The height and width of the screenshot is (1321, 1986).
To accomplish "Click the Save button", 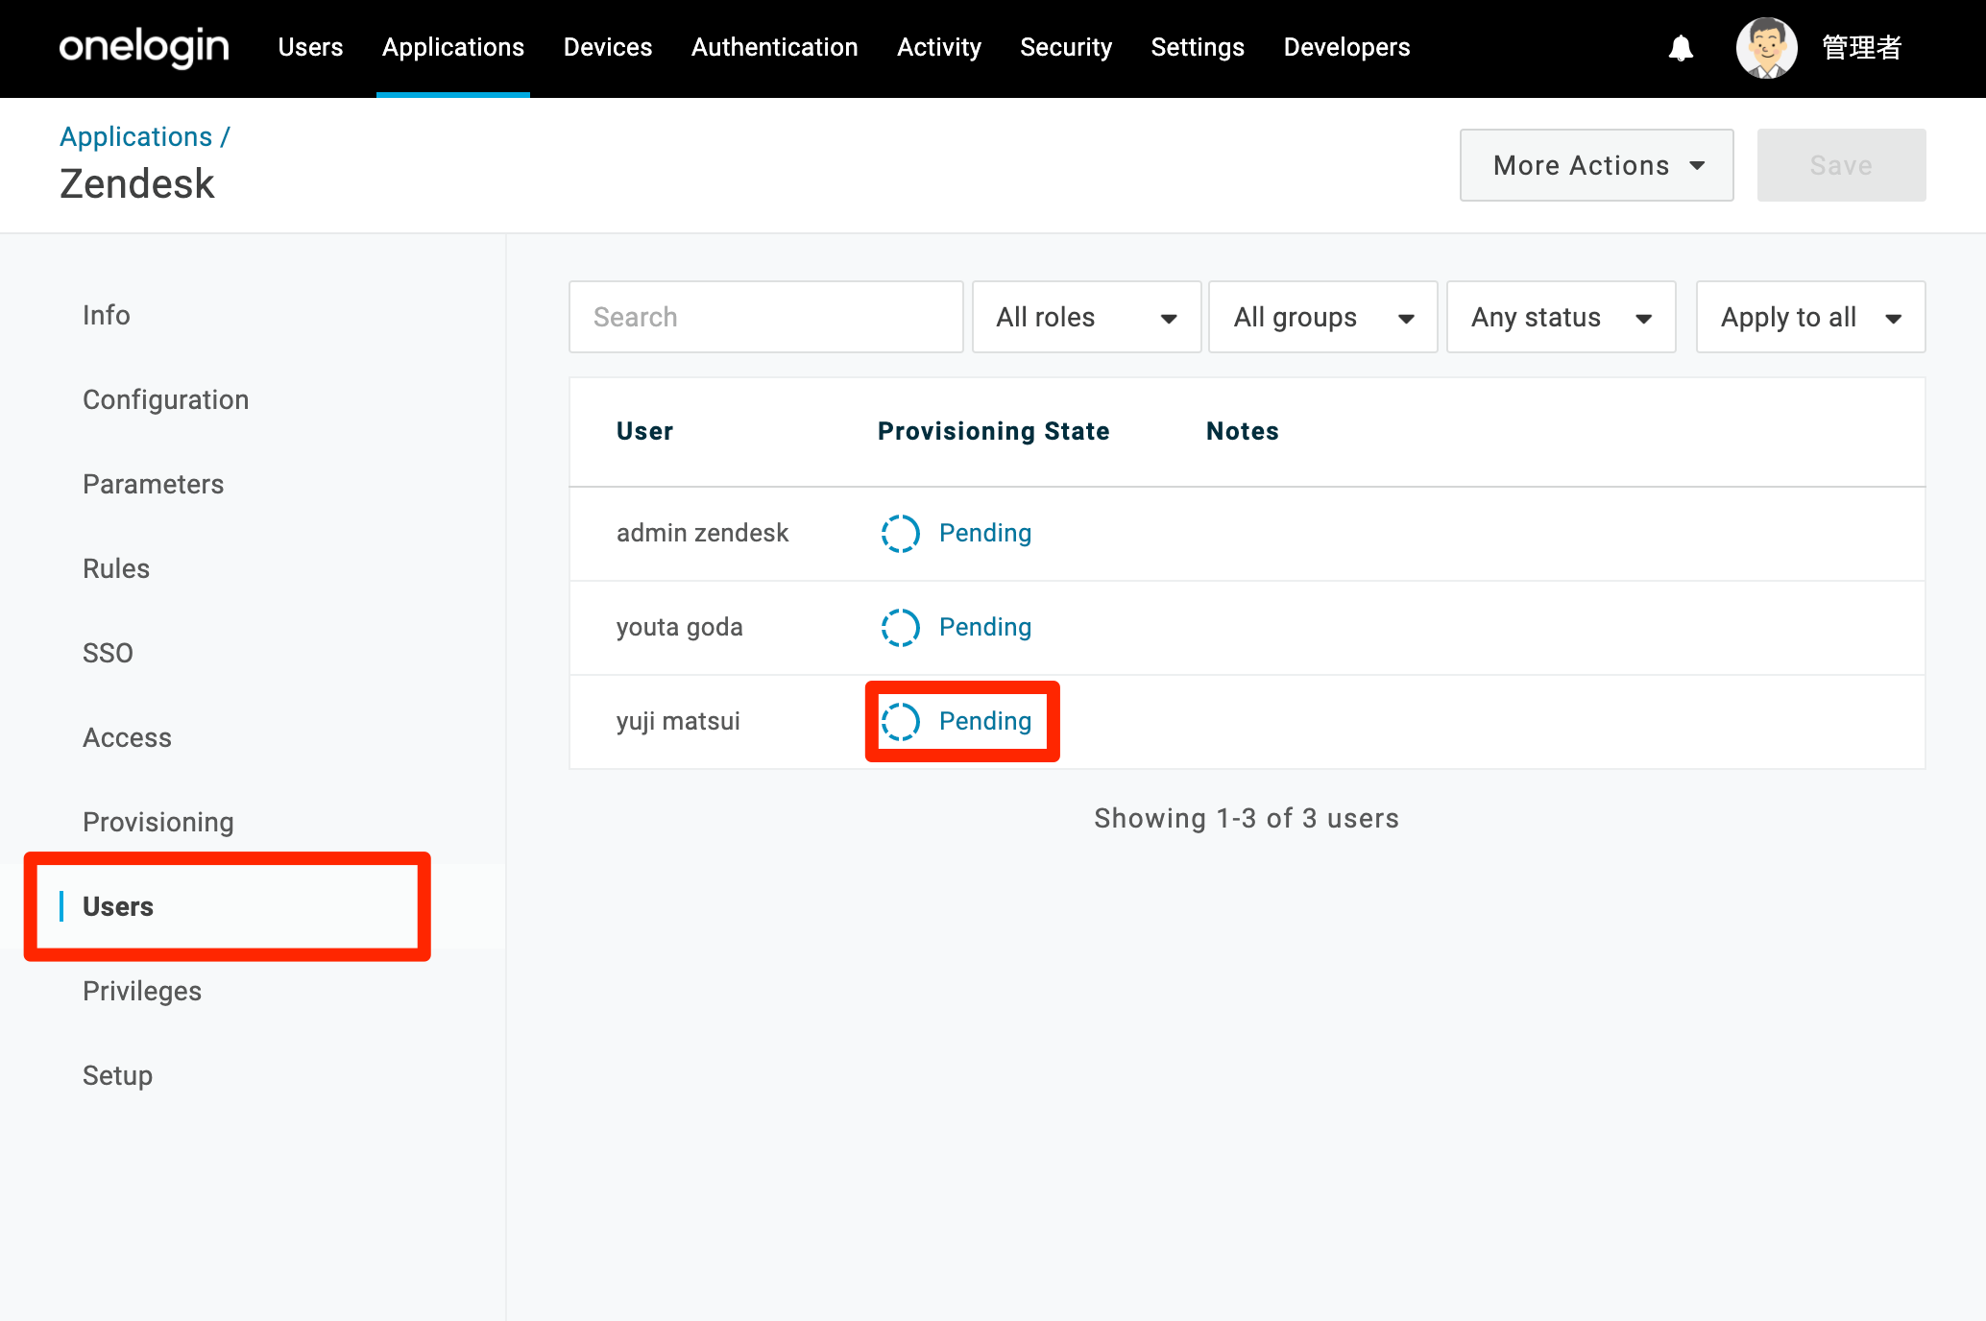I will pyautogui.click(x=1841, y=165).
